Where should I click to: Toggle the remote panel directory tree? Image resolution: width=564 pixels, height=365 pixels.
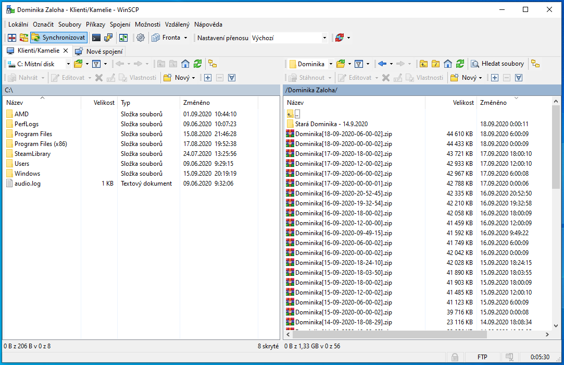pyautogui.click(x=535, y=64)
